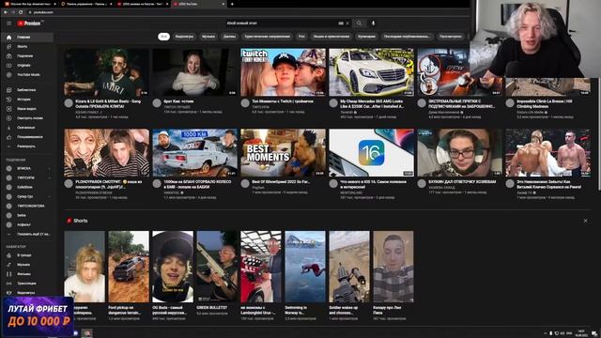
Task: Open the Windows system tray arrow
Action: [x=545, y=333]
